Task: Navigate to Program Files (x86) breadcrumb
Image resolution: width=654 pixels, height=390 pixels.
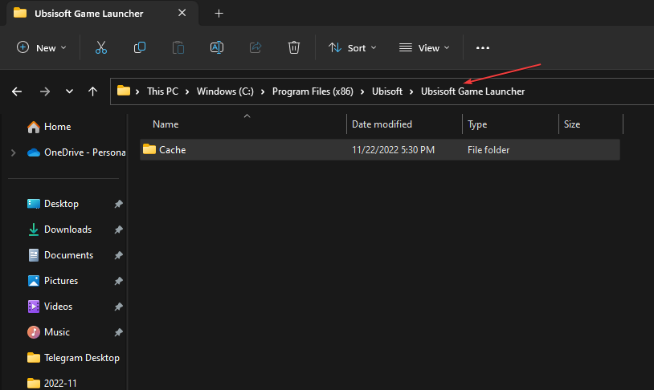Action: [x=313, y=91]
